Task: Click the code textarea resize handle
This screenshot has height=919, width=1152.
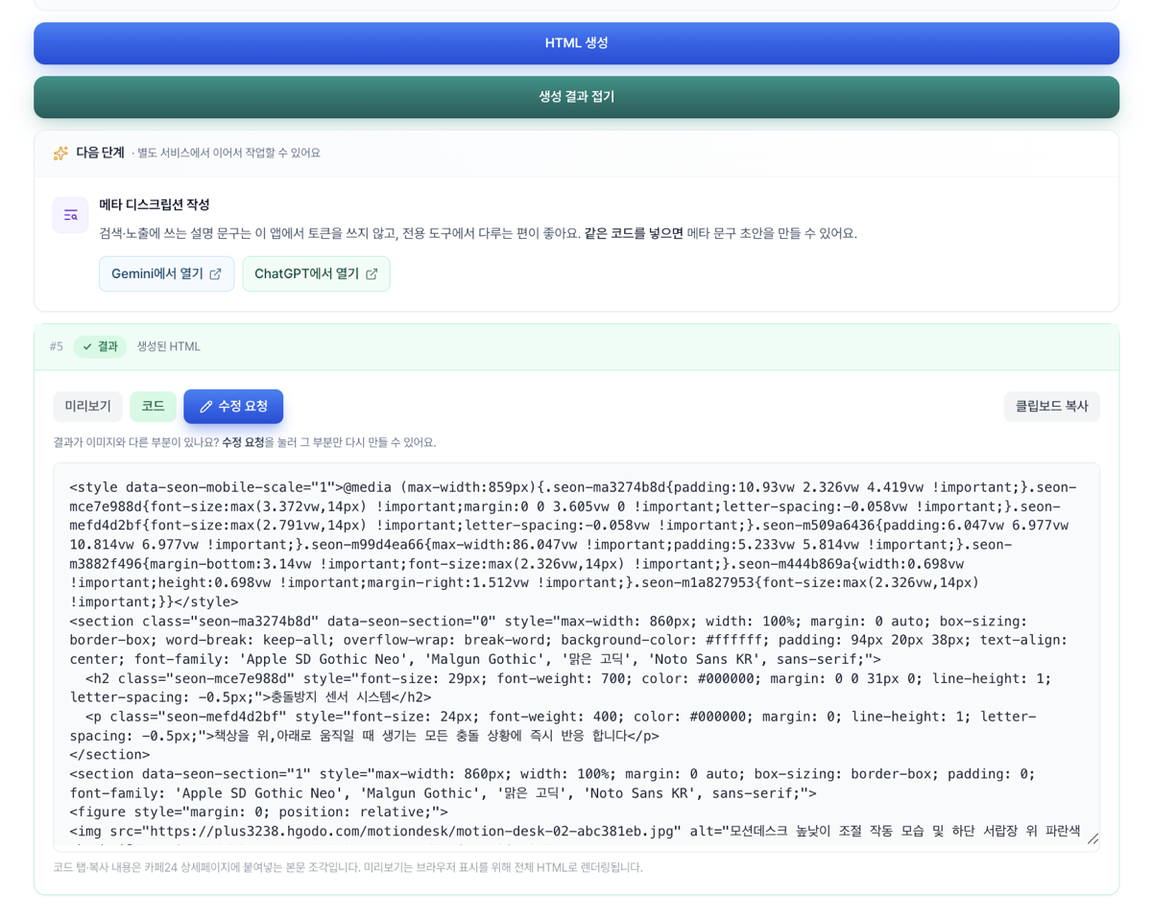Action: pos(1092,838)
